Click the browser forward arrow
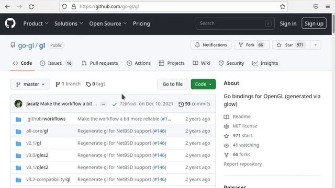Image resolution: width=335 pixels, height=188 pixels. [19, 7]
